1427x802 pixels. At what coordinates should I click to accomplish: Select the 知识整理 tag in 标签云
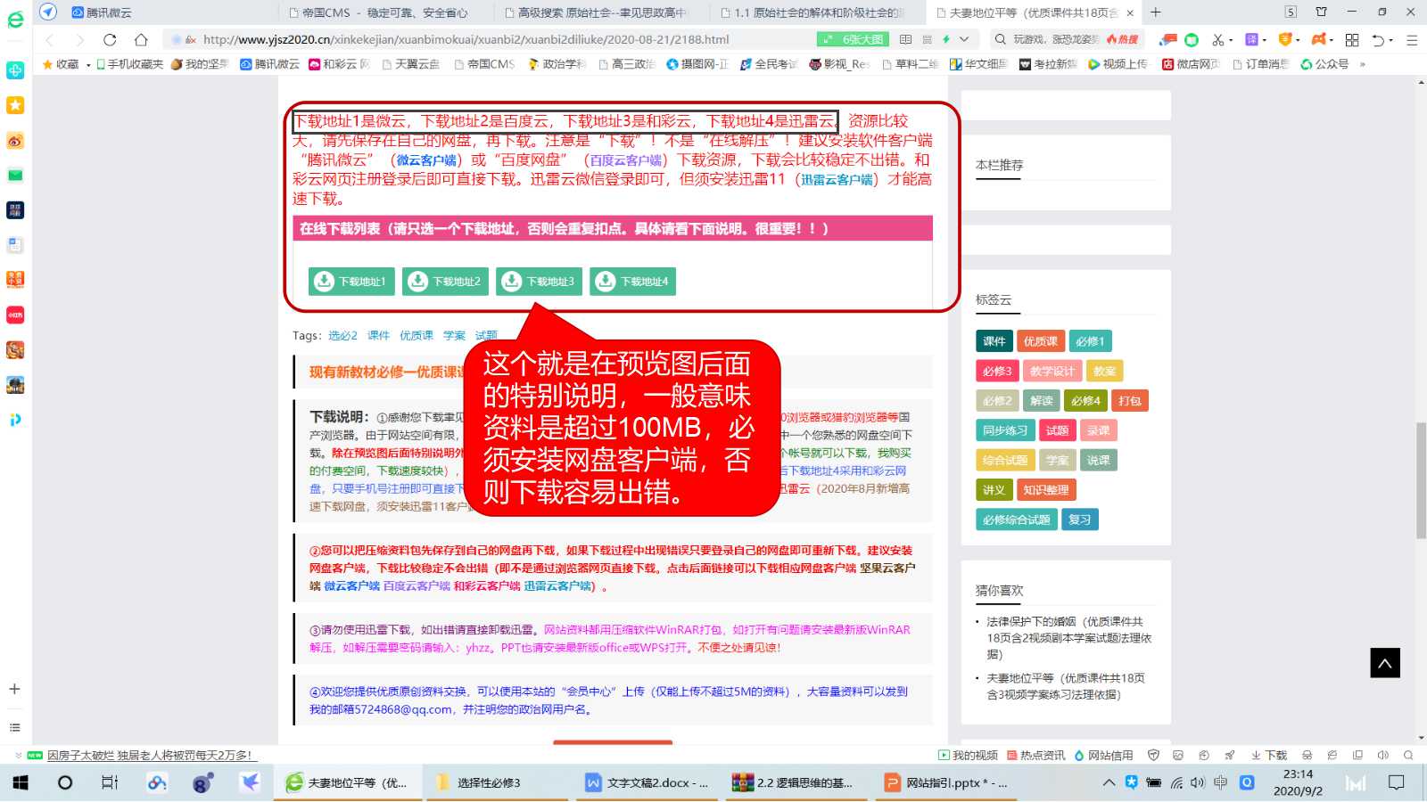pyautogui.click(x=1045, y=490)
